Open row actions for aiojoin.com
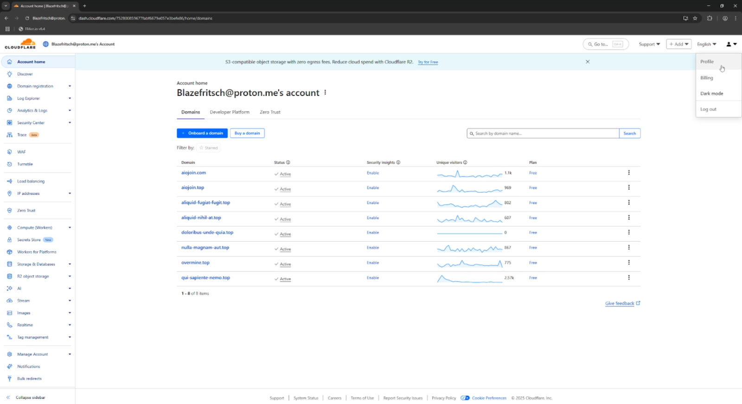742x404 pixels. [629, 173]
